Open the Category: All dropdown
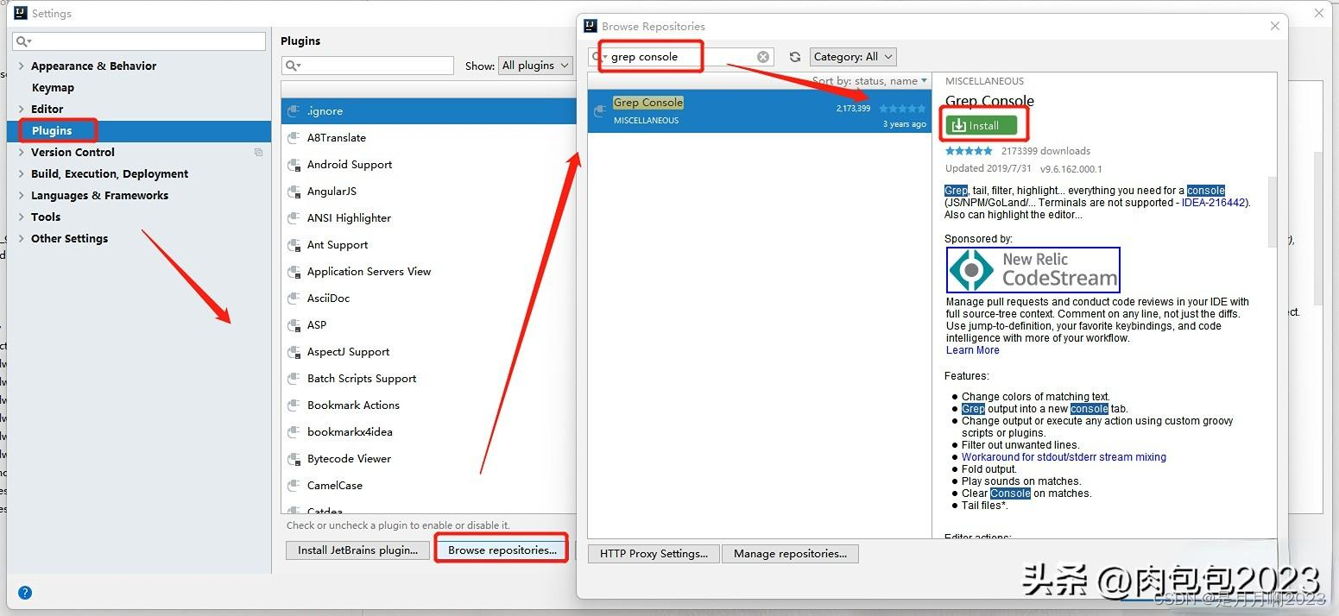Image resolution: width=1339 pixels, height=616 pixels. coord(853,57)
